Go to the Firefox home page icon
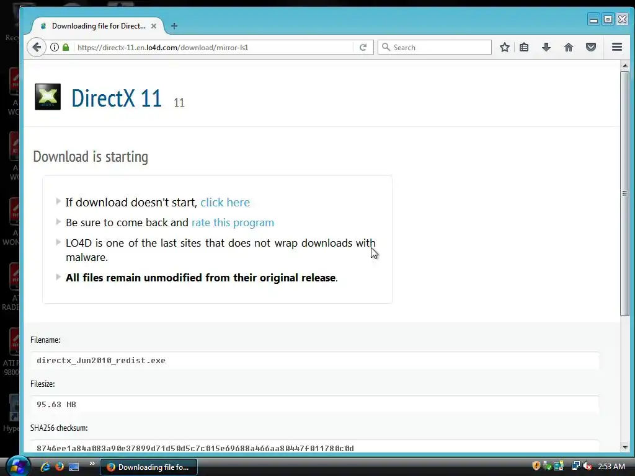635x476 pixels. coord(569,47)
